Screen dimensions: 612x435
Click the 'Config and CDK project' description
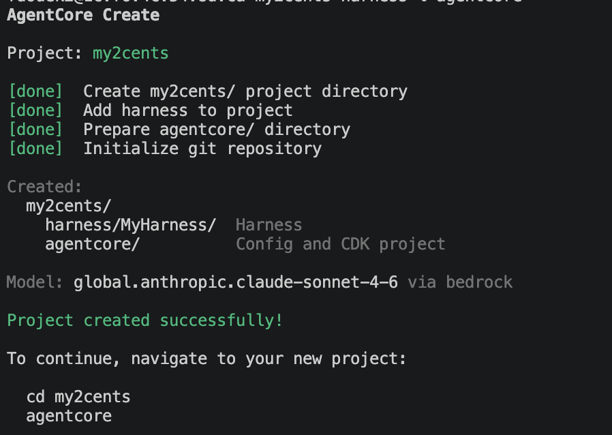[340, 244]
